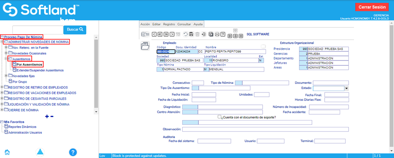Jump to first record double-left arrow
394x158 pixels.
tap(160, 34)
